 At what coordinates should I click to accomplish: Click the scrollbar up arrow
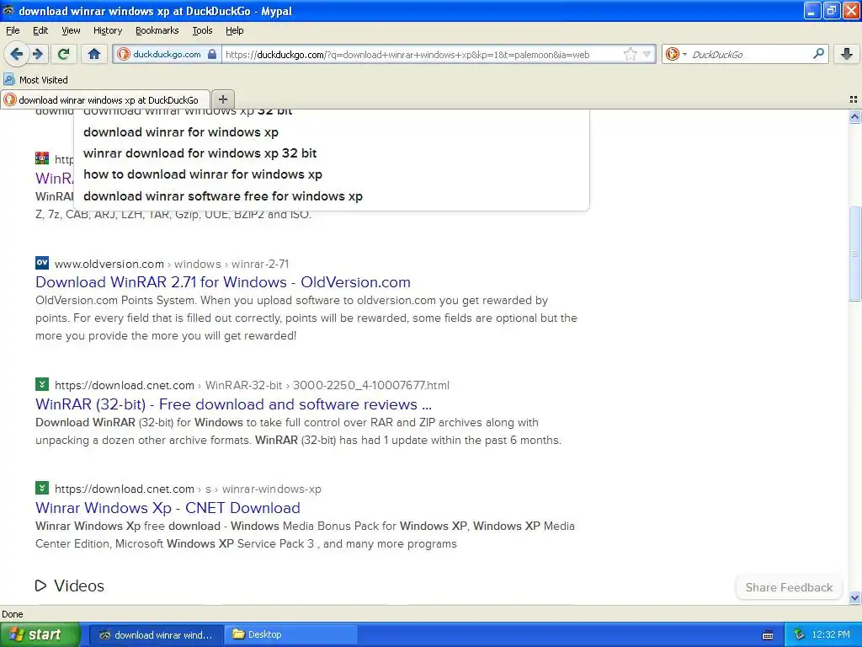pos(854,116)
